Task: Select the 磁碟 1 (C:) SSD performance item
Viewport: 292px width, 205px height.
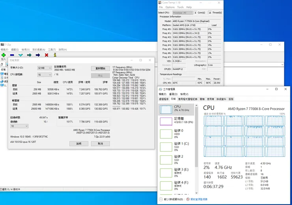Action: (178, 147)
